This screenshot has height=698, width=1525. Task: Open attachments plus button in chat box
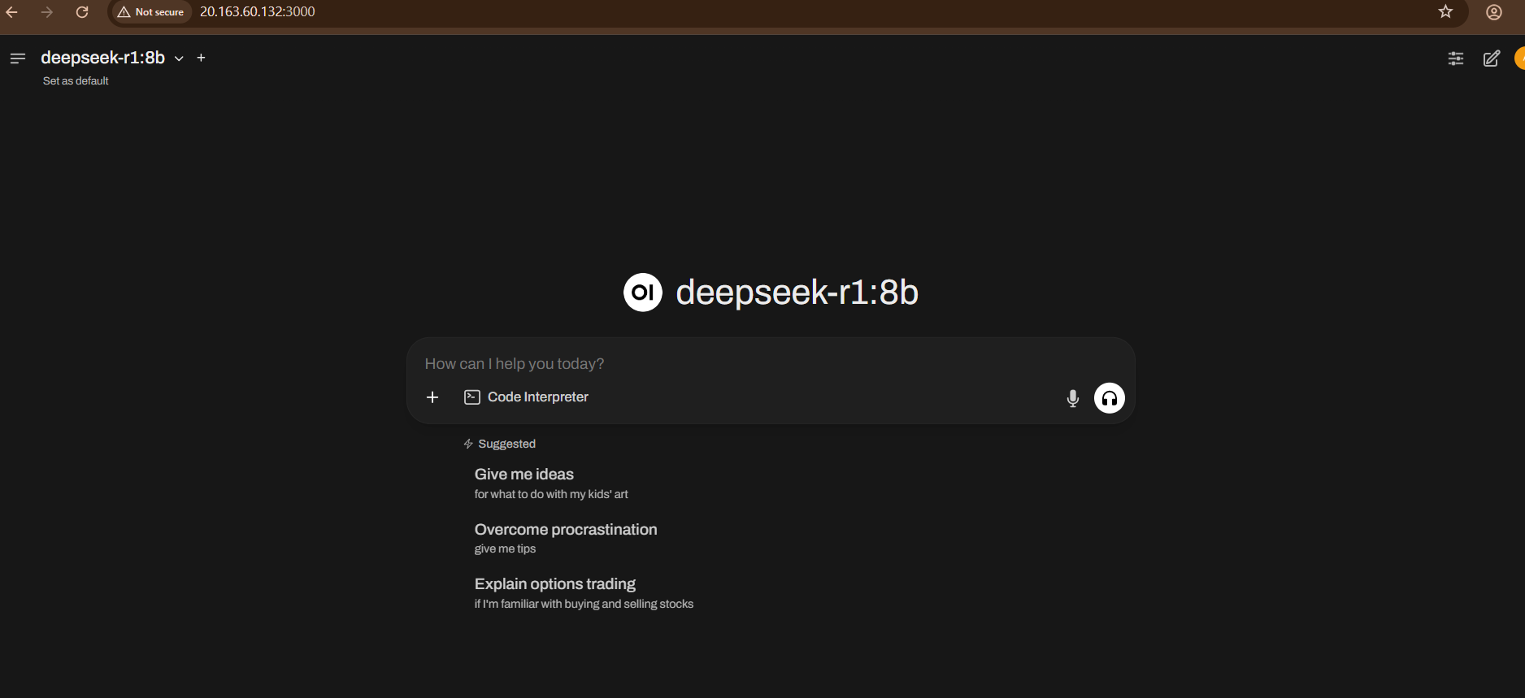(432, 397)
